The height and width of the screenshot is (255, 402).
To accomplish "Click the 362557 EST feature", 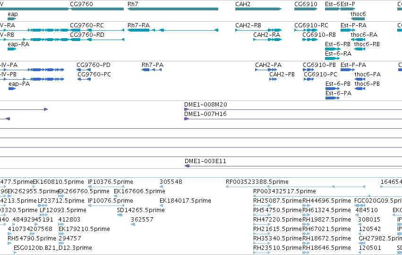I will click(133, 224).
